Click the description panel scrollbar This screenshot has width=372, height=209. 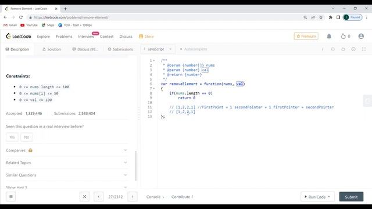tap(135, 165)
